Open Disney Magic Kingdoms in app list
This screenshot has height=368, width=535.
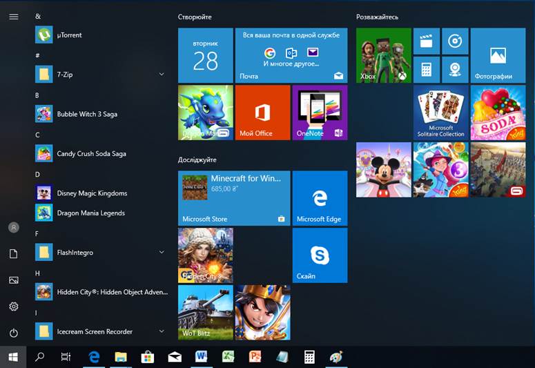101,193
